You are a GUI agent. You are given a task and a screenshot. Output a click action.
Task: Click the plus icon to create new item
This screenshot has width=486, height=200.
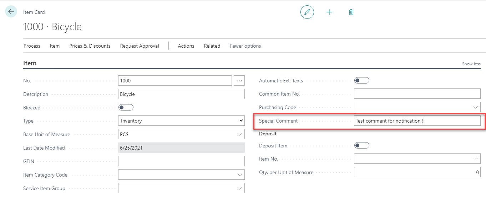[x=329, y=12]
